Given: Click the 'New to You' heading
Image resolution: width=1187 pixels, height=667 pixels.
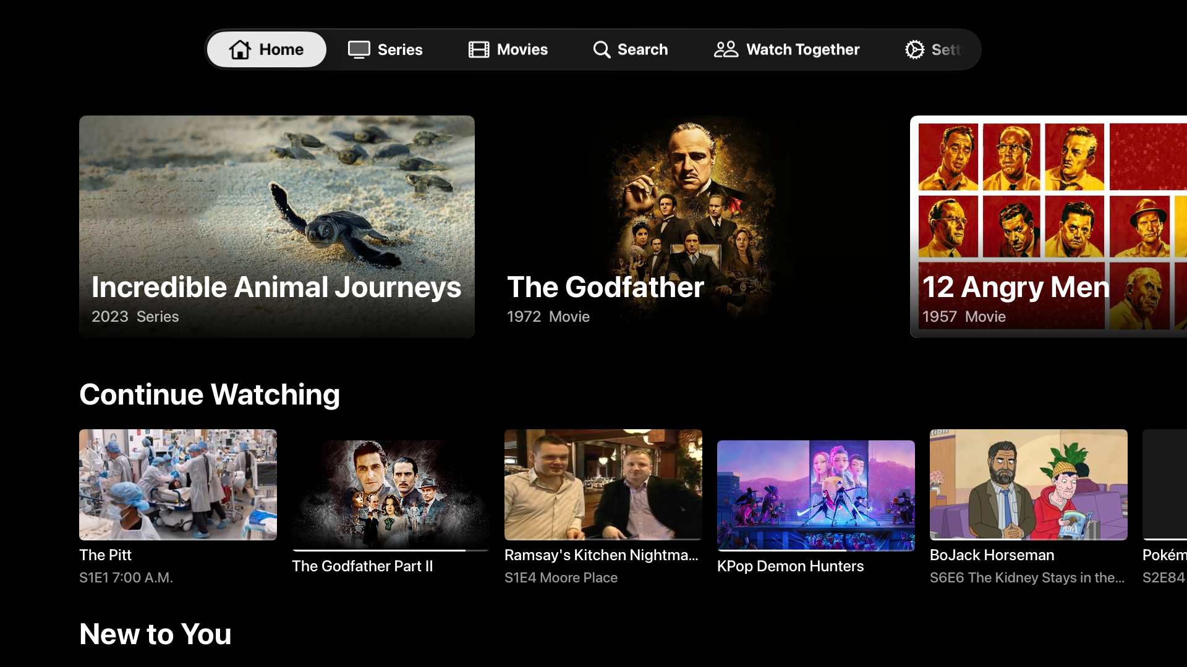Looking at the screenshot, I should coord(155,634).
